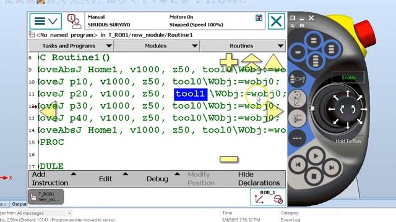Select Home1 in line 14 MoveAbsJ

pyautogui.click(x=102, y=130)
